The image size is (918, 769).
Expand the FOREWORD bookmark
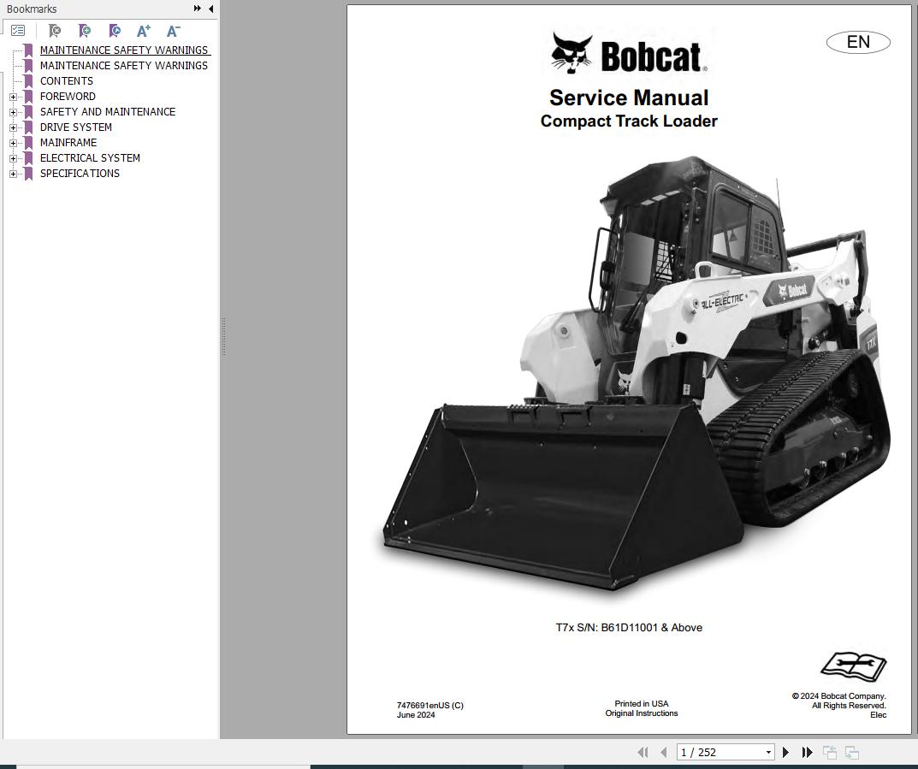point(13,97)
